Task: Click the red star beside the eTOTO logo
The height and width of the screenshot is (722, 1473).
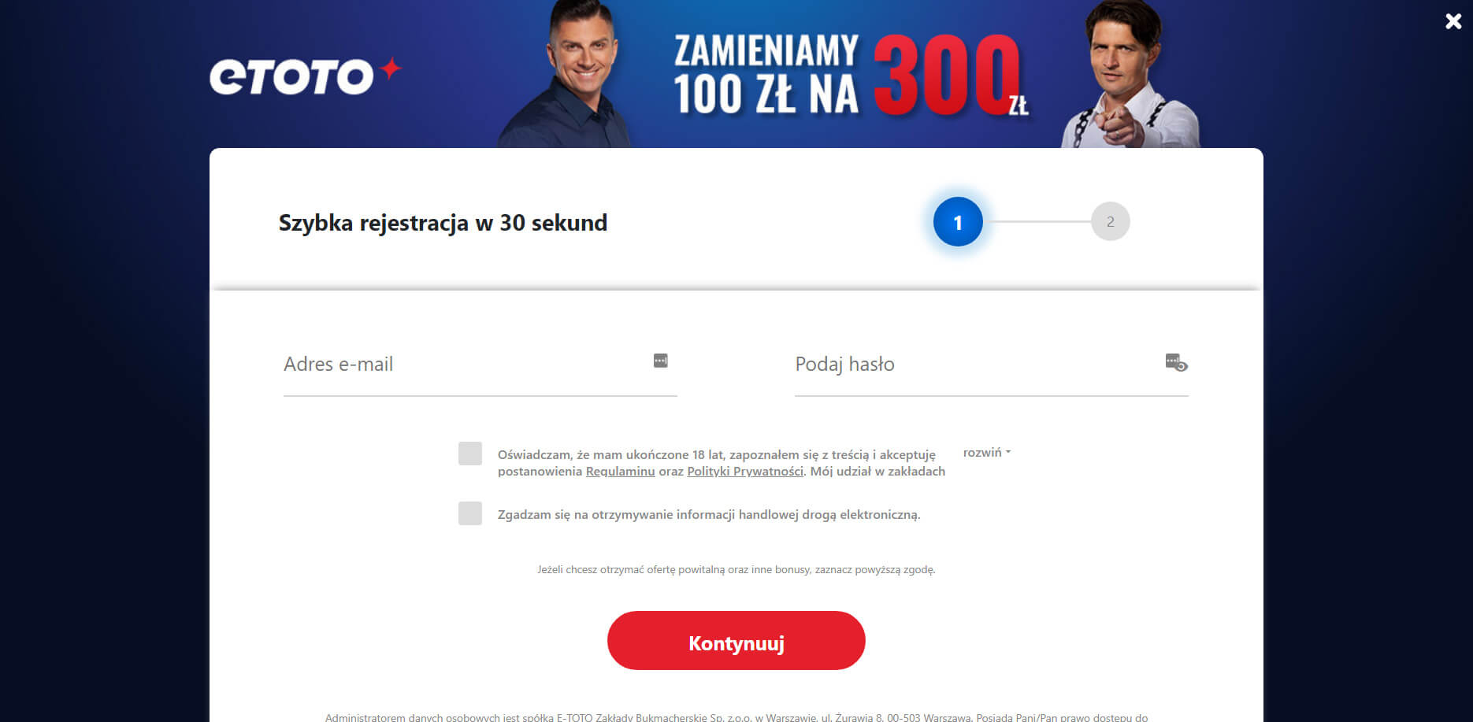Action: (390, 68)
